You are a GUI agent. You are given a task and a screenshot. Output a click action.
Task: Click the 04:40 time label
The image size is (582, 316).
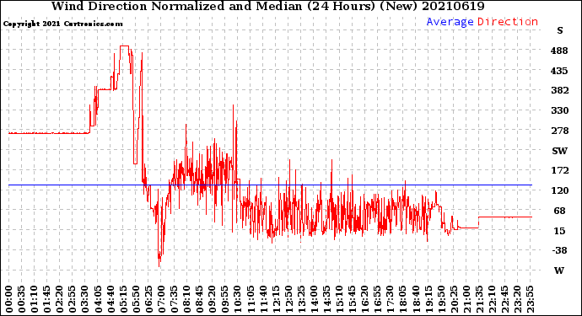[110, 299]
